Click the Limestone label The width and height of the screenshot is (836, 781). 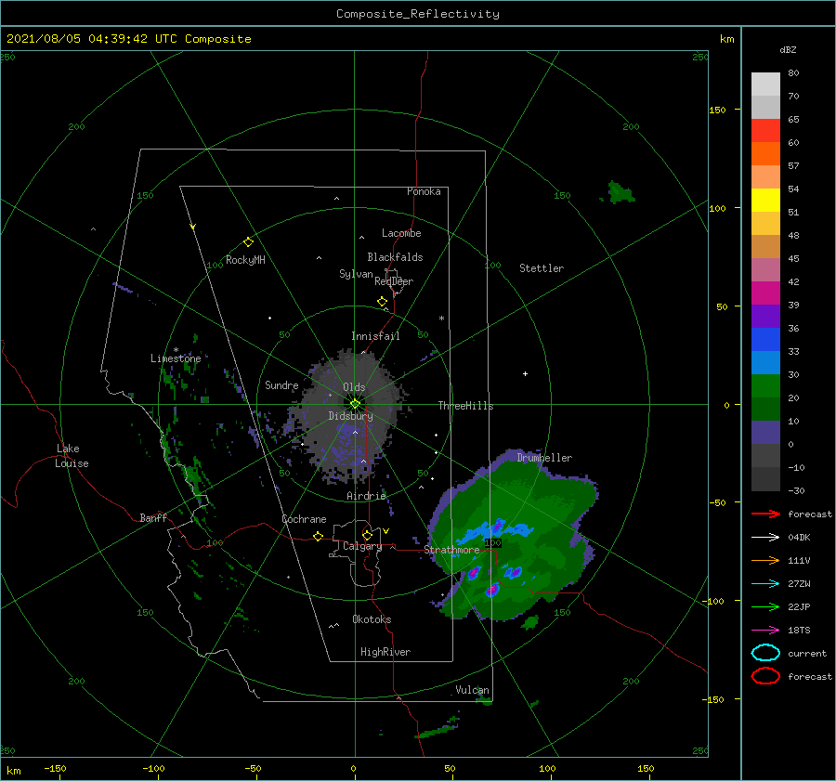coord(176,358)
